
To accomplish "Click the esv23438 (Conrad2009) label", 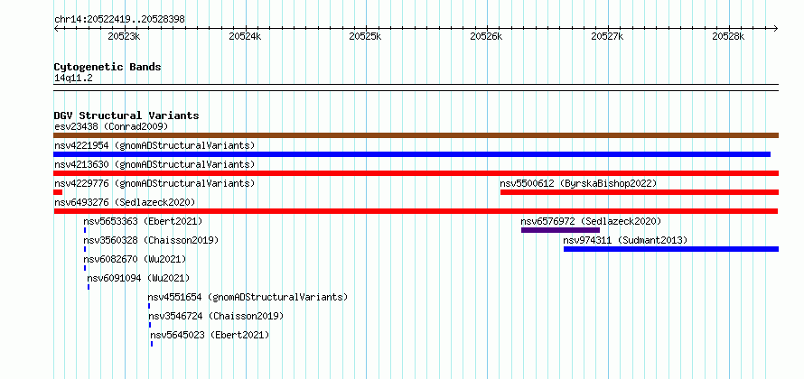I will [x=111, y=126].
